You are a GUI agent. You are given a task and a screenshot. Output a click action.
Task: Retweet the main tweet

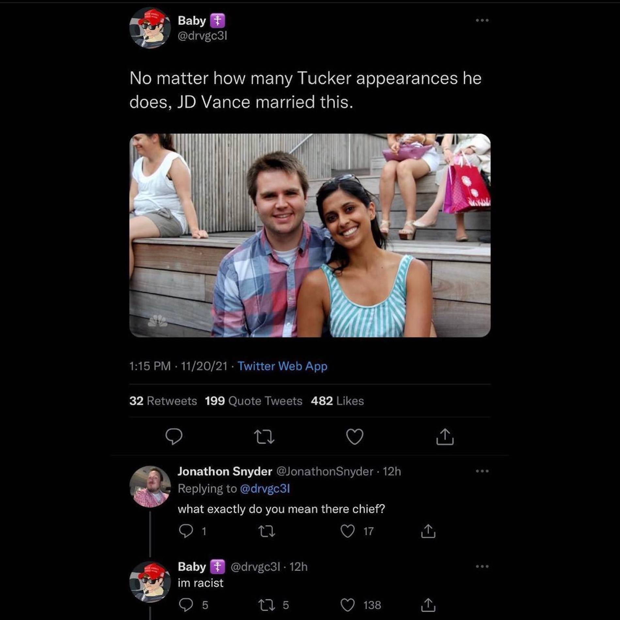264,437
